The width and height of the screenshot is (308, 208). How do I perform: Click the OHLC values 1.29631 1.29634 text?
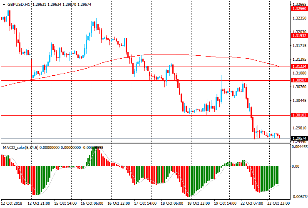point(47,4)
